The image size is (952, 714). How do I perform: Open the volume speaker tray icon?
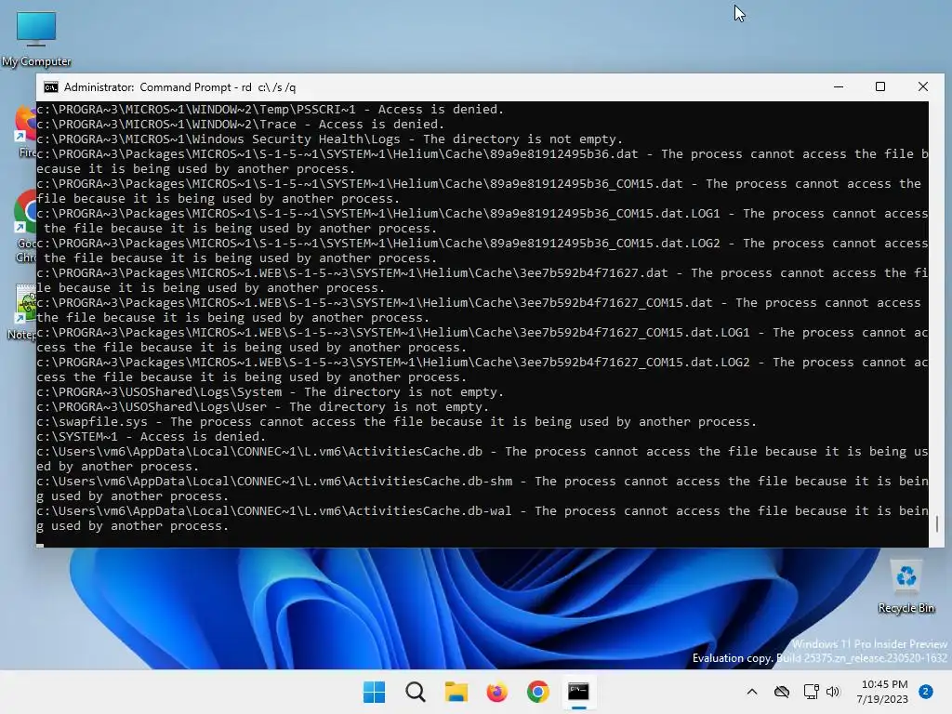pos(833,692)
